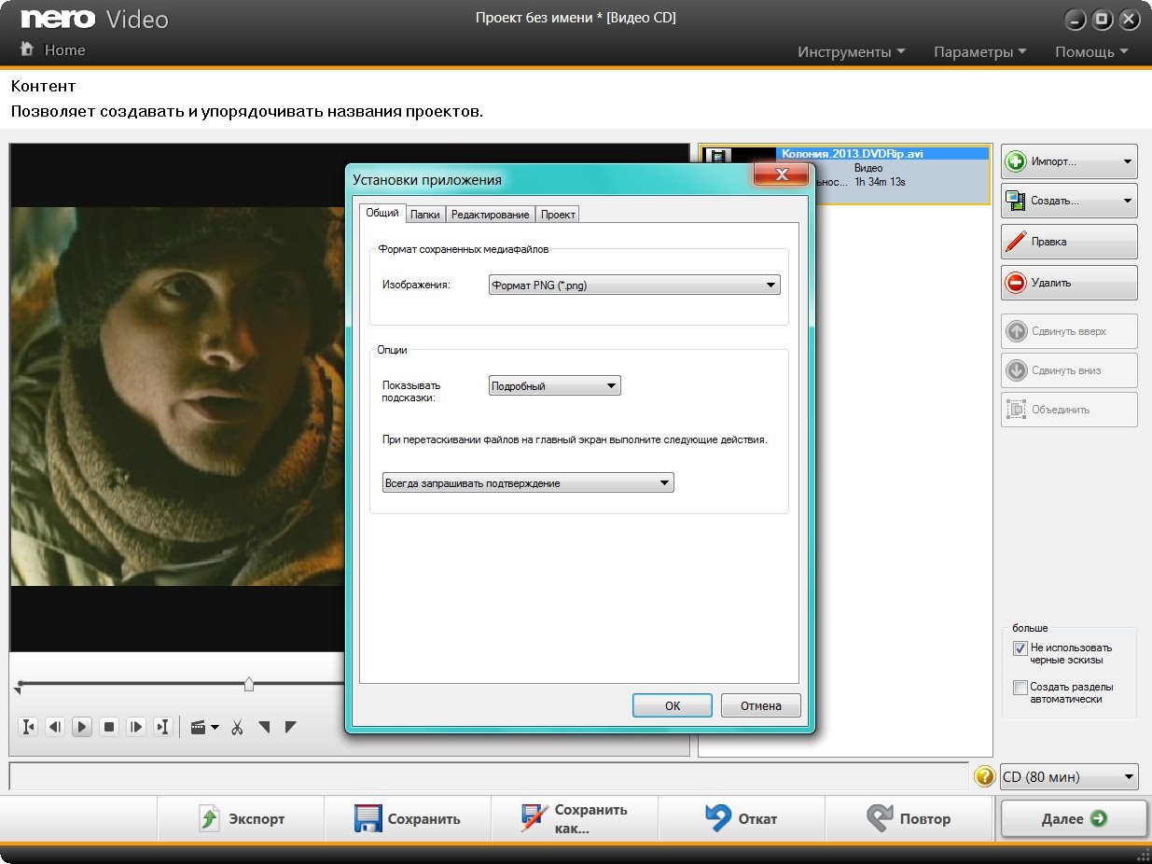1152x864 pixels.
Task: Expand the 'Подробный' hints dropdown
Action: (x=554, y=385)
